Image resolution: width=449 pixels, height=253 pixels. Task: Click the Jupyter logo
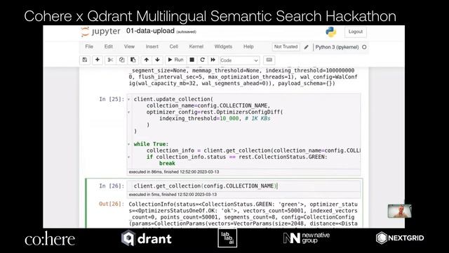coord(100,31)
